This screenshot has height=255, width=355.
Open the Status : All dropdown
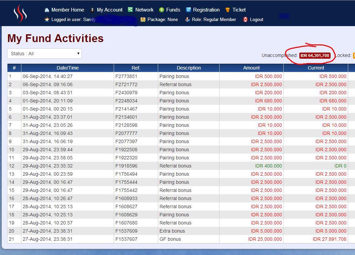coord(44,54)
